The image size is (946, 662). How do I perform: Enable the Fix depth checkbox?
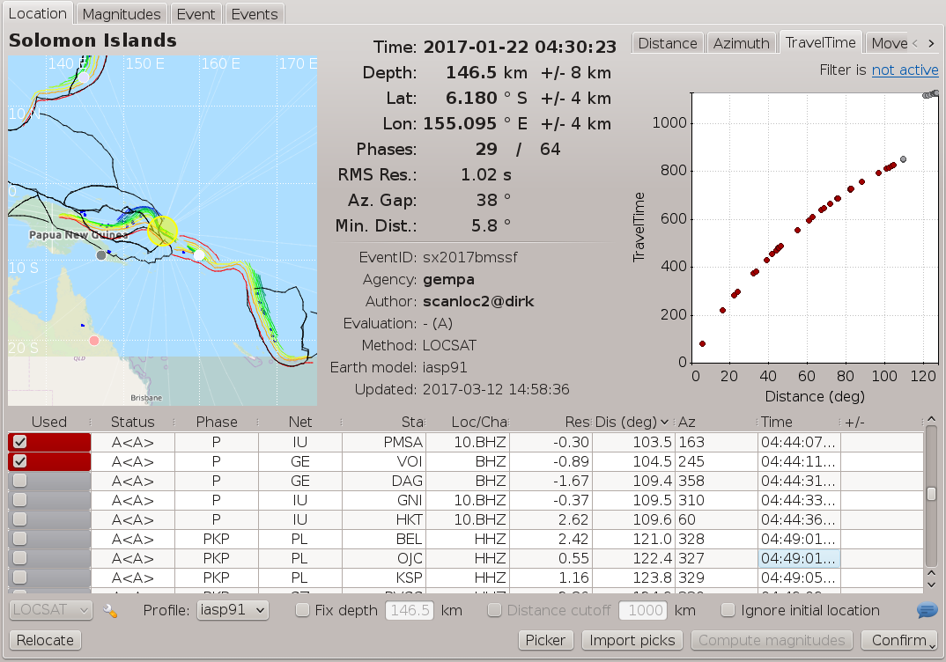[x=302, y=610]
